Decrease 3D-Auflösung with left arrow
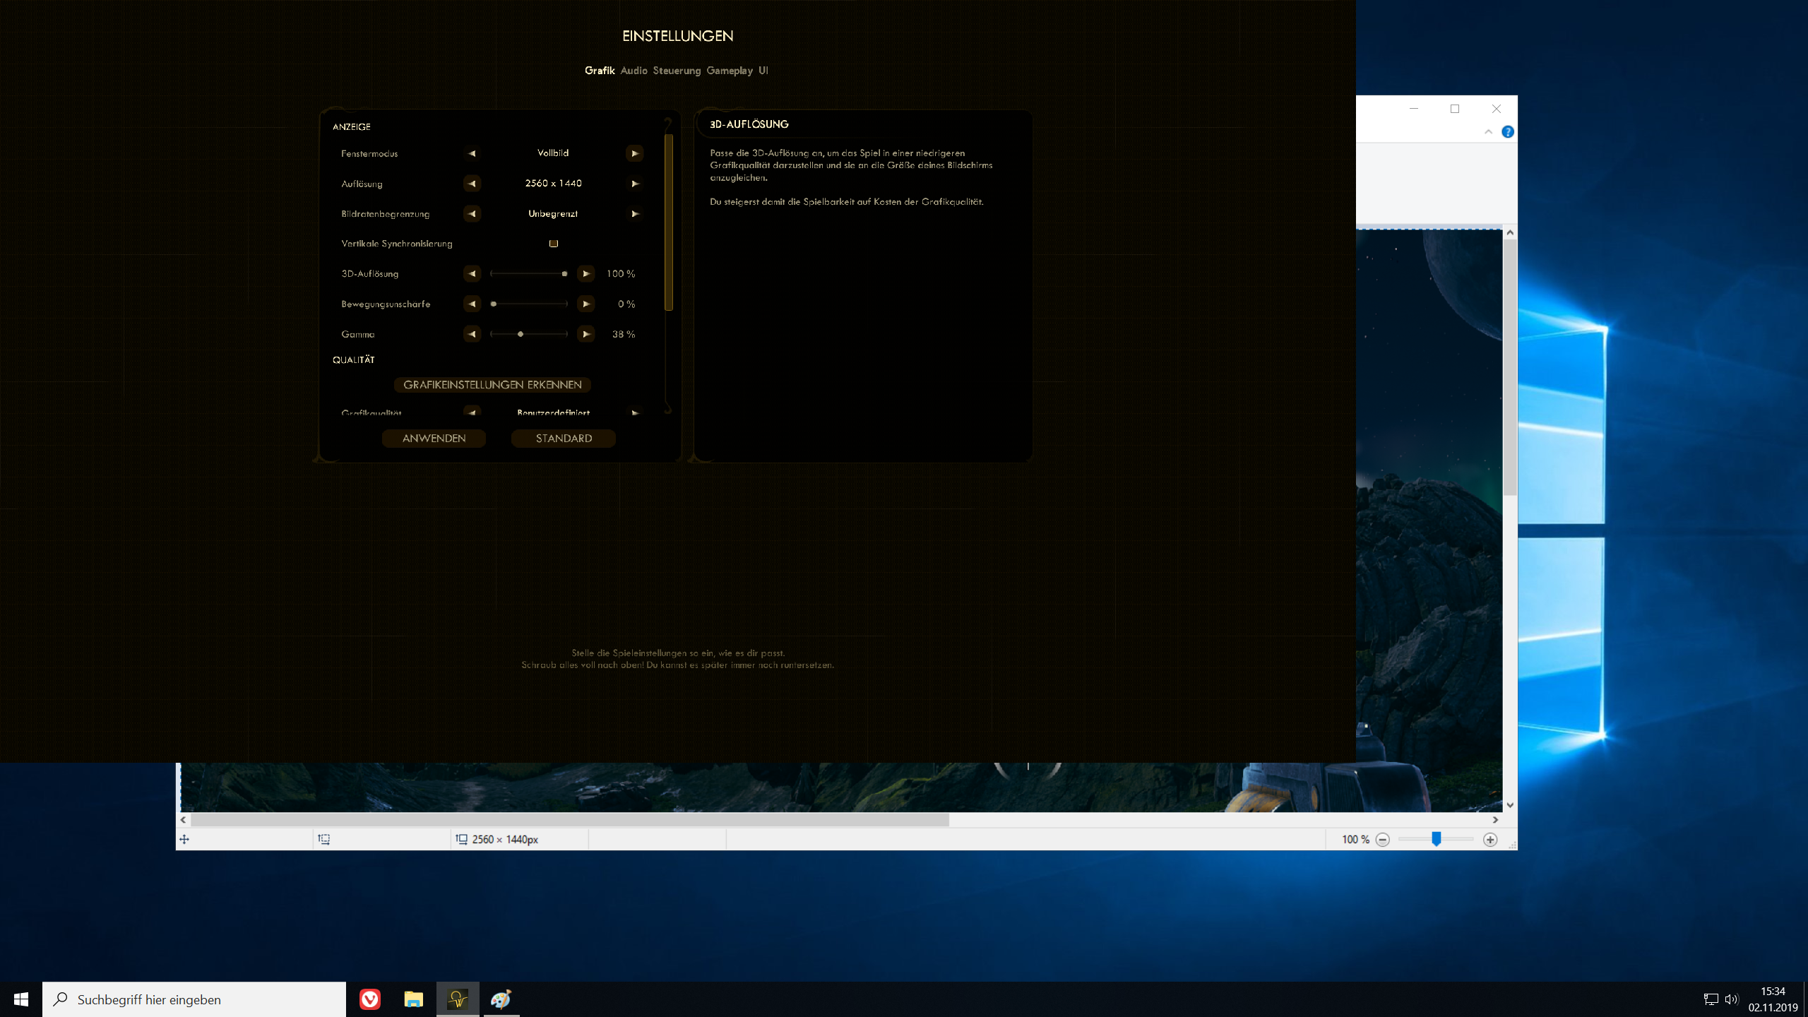This screenshot has width=1808, height=1017. pyautogui.click(x=472, y=274)
